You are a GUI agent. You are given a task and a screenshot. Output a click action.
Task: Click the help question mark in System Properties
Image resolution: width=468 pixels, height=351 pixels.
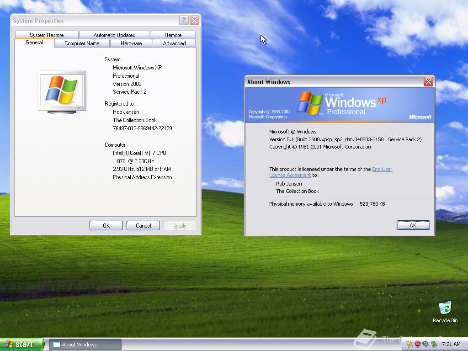point(184,20)
